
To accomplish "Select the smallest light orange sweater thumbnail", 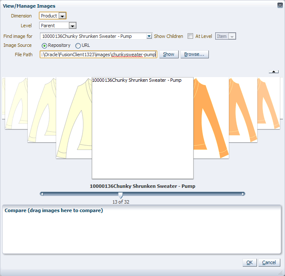I will pyautogui.click(x=268, y=103).
